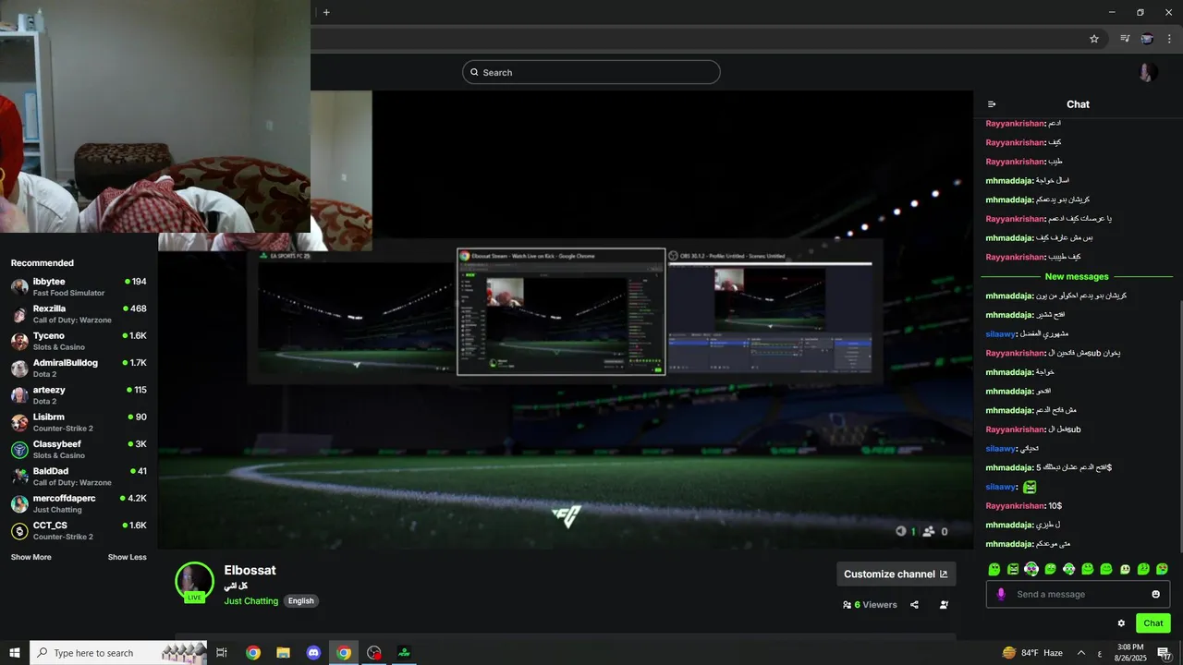Screen dimensions: 1183x665
Task: Click the viewers people icon beside 6
Action: click(847, 605)
